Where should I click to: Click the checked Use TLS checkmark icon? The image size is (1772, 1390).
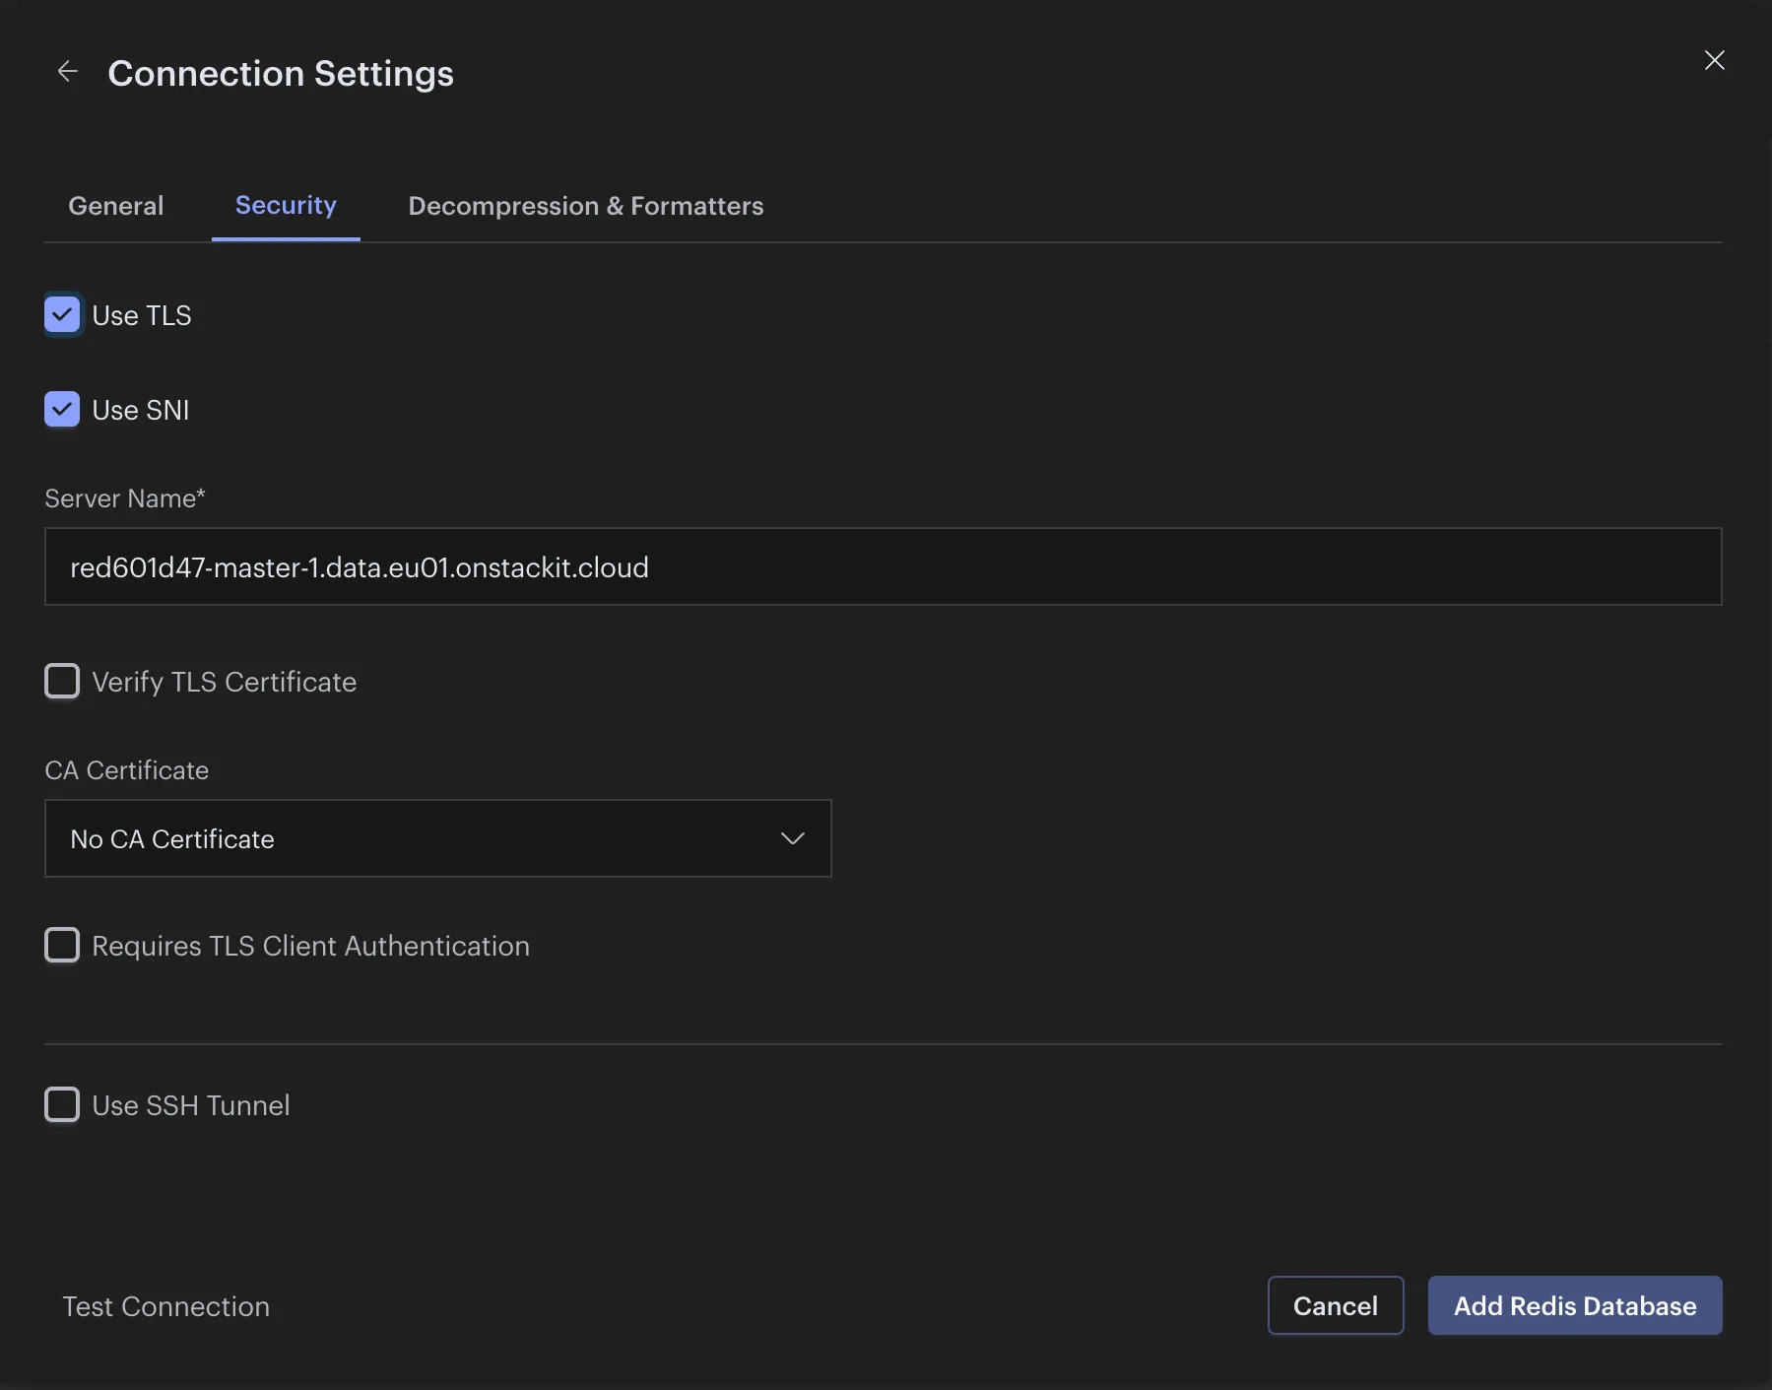point(62,314)
